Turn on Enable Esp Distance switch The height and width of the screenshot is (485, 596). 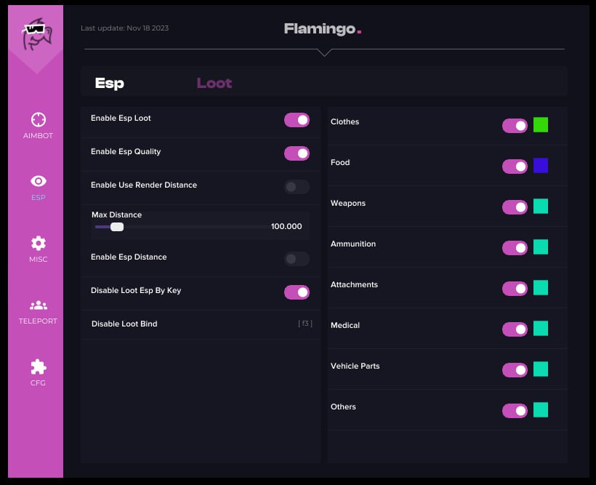click(x=297, y=259)
